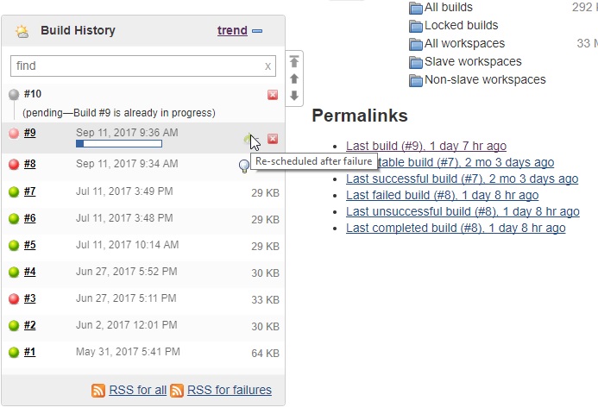This screenshot has width=598, height=420.
Task: Click red status ball of build #3
Action: (x=13, y=298)
